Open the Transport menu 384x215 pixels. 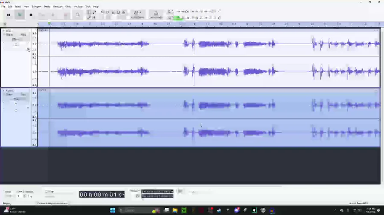tap(37, 6)
